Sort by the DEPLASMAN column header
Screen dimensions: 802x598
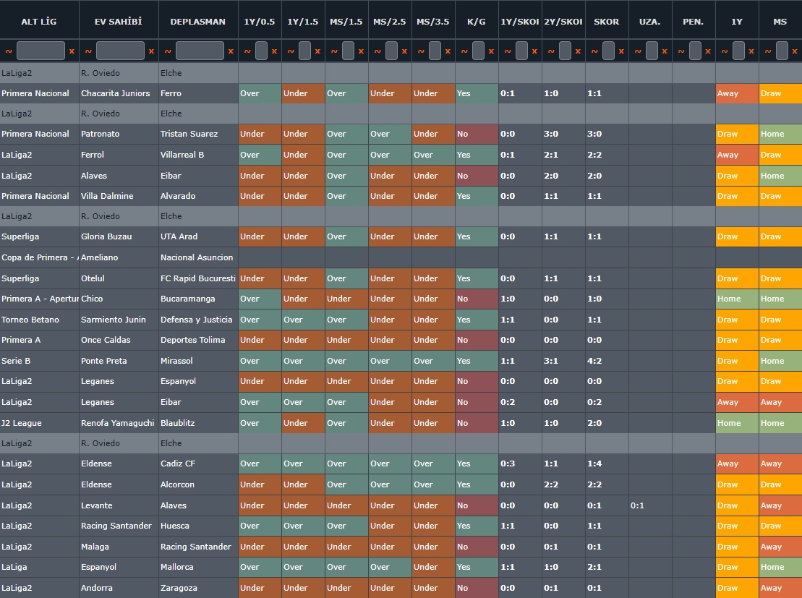(198, 22)
